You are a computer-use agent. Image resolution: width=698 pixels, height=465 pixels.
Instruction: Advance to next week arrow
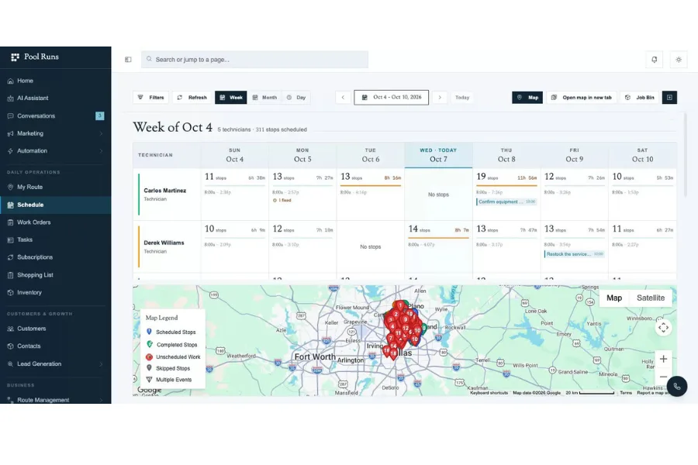point(440,98)
